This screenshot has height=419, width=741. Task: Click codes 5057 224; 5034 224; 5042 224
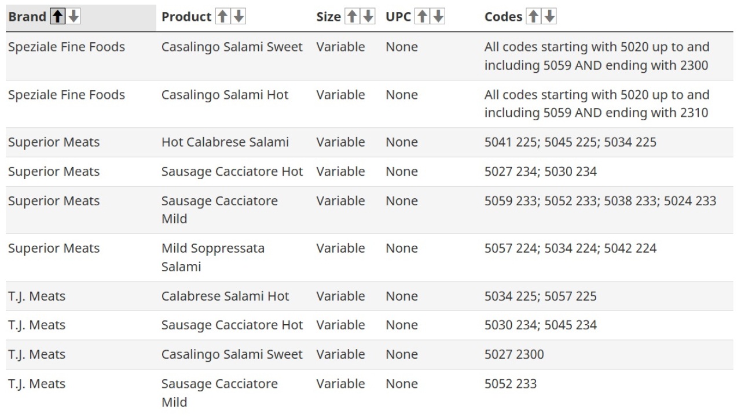pyautogui.click(x=570, y=249)
